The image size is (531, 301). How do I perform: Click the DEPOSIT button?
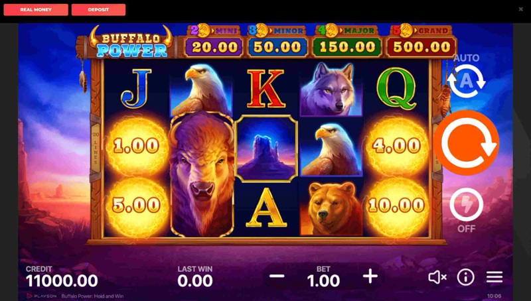click(98, 10)
